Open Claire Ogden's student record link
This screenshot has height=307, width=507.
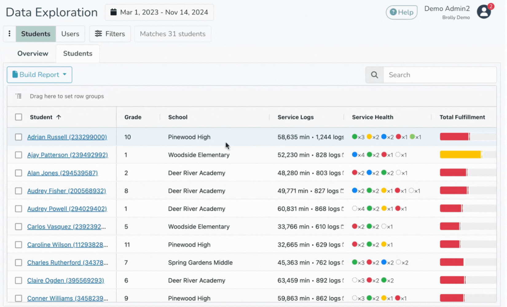point(65,280)
